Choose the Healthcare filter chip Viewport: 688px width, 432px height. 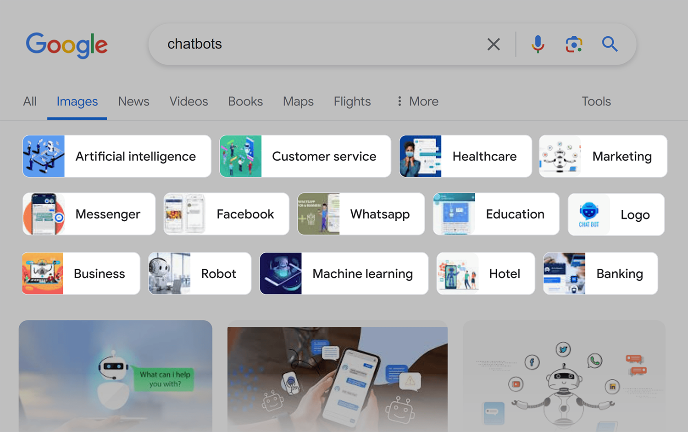pos(466,156)
